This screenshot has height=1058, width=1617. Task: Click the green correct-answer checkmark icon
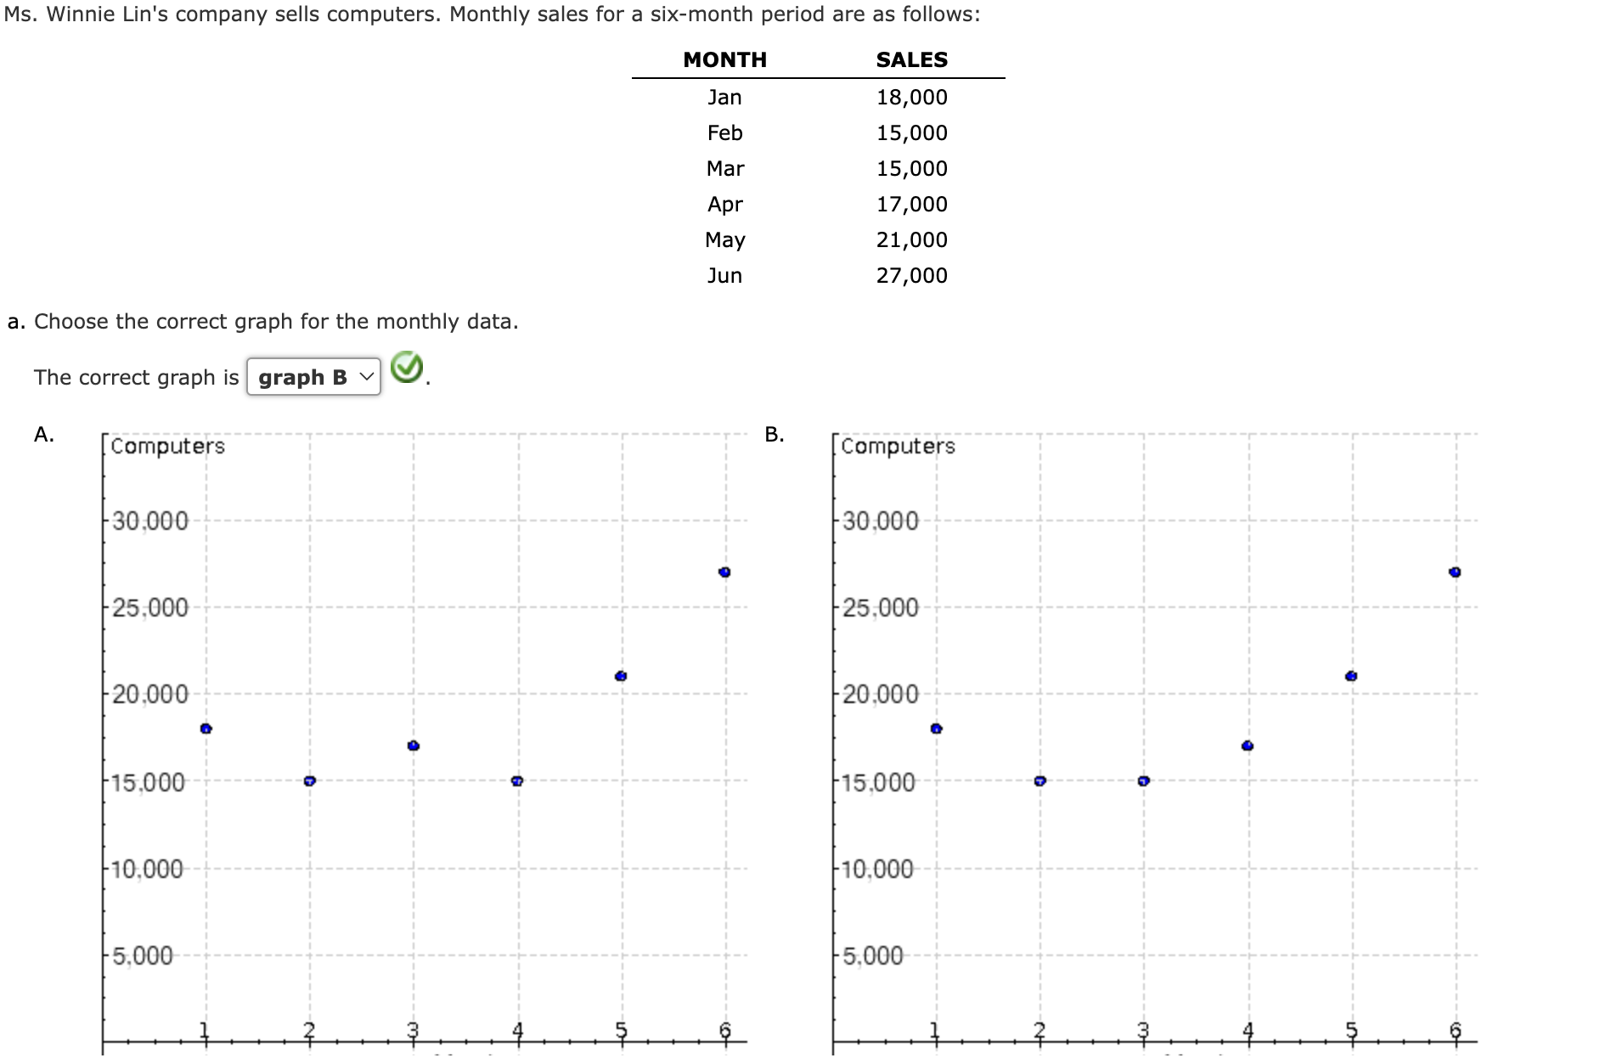coord(407,368)
